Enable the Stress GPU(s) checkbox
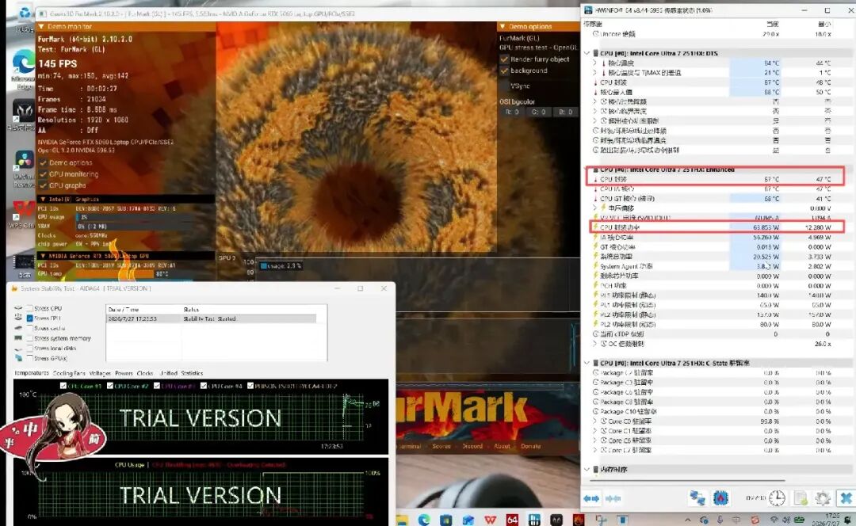This screenshot has width=856, height=526. [30, 358]
